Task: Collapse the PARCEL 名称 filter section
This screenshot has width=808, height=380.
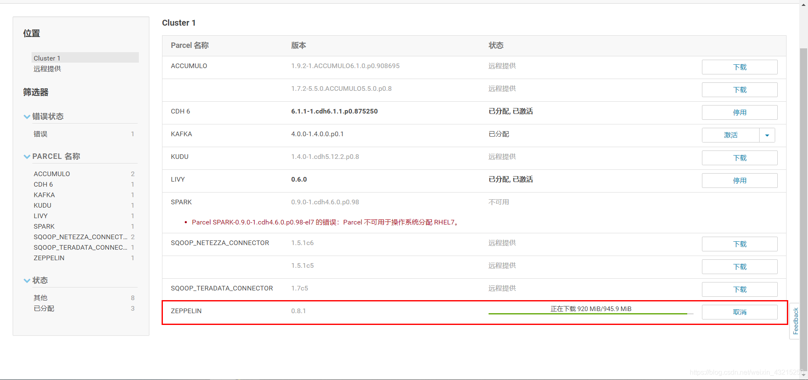Action: pyautogui.click(x=27, y=157)
